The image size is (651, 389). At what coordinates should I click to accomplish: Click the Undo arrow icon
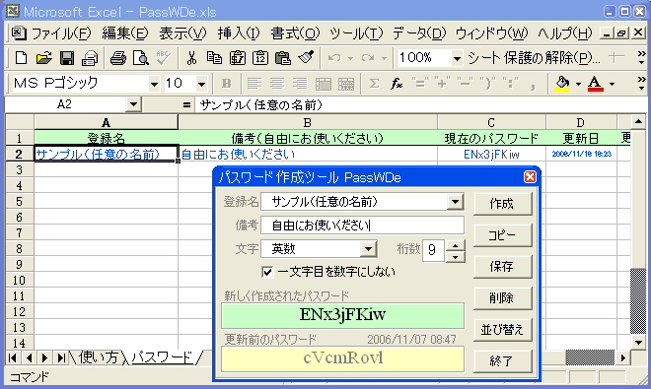[334, 58]
